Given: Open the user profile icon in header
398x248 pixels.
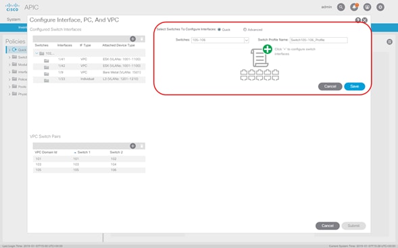Looking at the screenshot, I should [368, 7].
